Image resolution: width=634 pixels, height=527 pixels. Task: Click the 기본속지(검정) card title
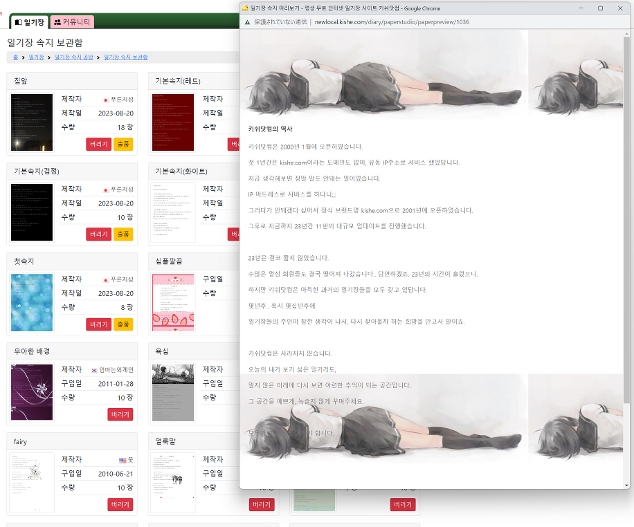point(37,172)
